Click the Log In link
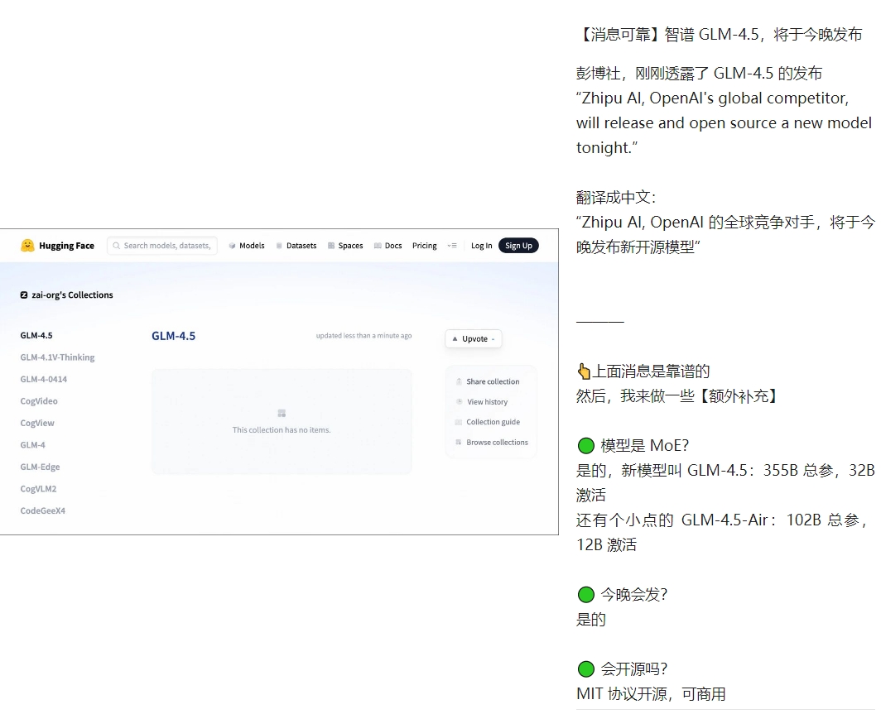The height and width of the screenshot is (714, 881). click(x=482, y=246)
